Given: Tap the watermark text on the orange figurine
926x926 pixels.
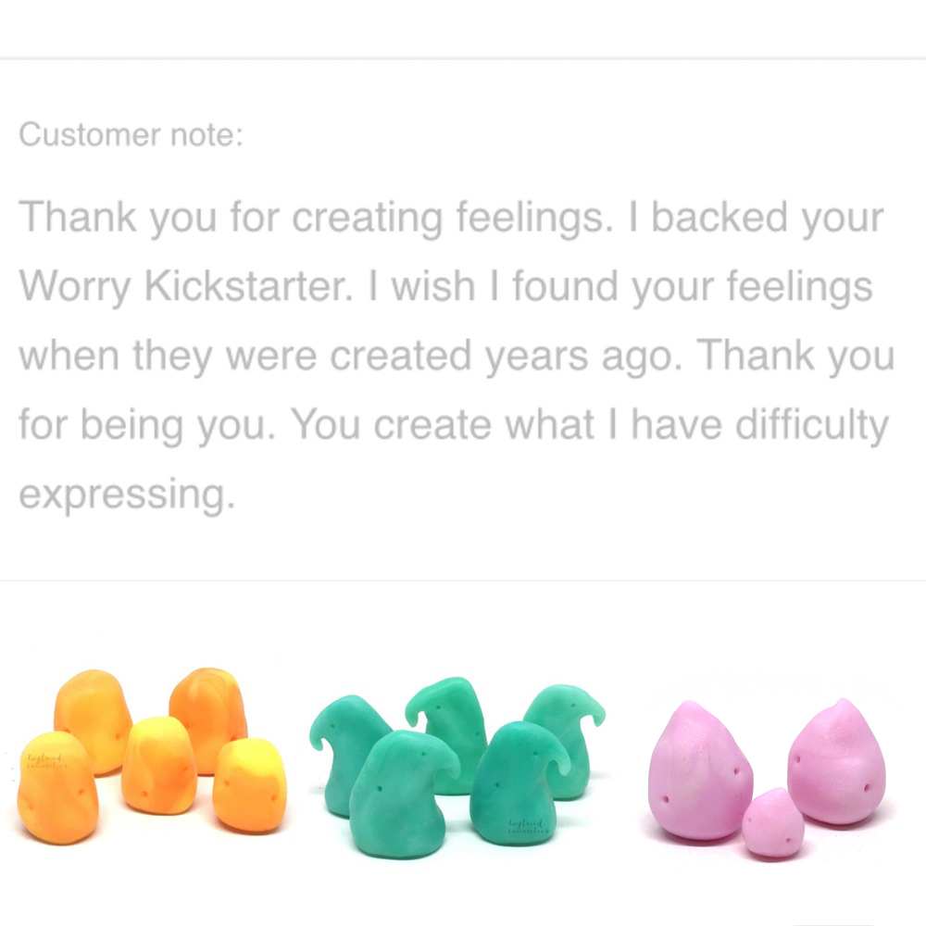Looking at the screenshot, I should (46, 761).
